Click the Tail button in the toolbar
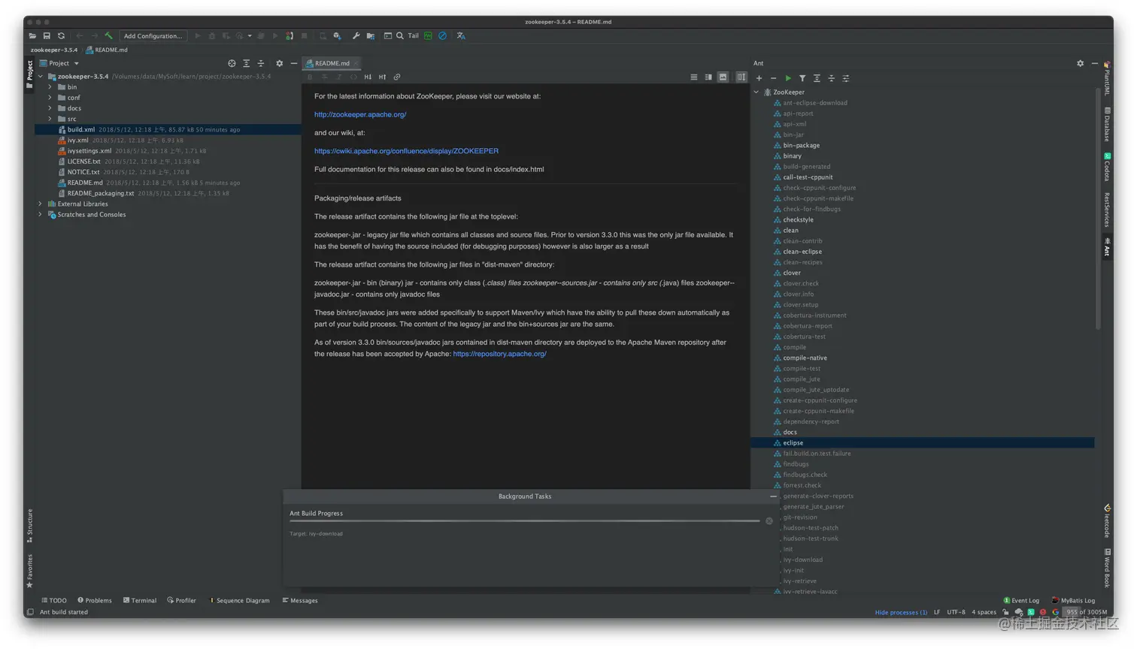Image resolution: width=1137 pixels, height=649 pixels. [414, 36]
